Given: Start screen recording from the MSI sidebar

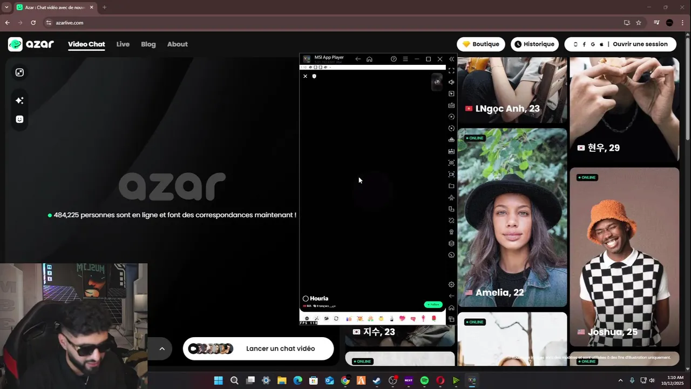Looking at the screenshot, I should [452, 175].
